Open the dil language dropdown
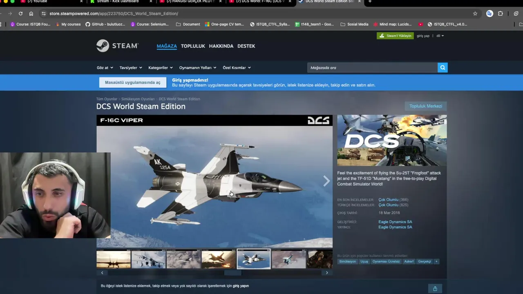The height and width of the screenshot is (294, 523). pyautogui.click(x=440, y=36)
